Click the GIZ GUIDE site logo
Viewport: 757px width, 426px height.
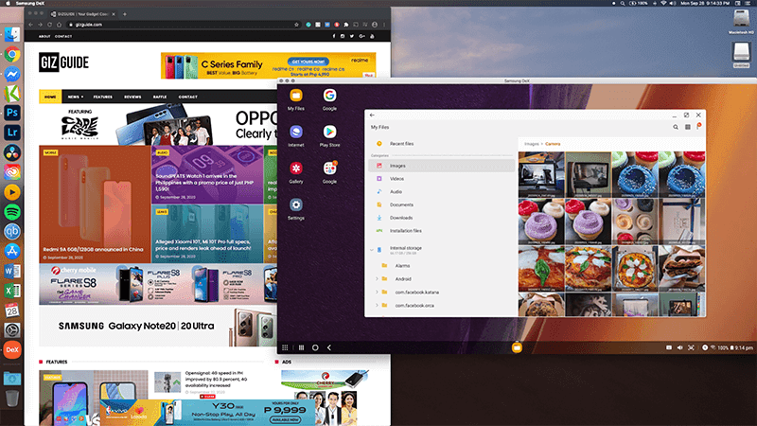pyautogui.click(x=64, y=62)
